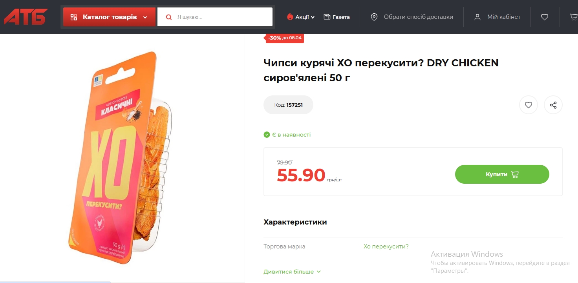Open the Газета menu item
The image size is (578, 283).
(341, 17)
